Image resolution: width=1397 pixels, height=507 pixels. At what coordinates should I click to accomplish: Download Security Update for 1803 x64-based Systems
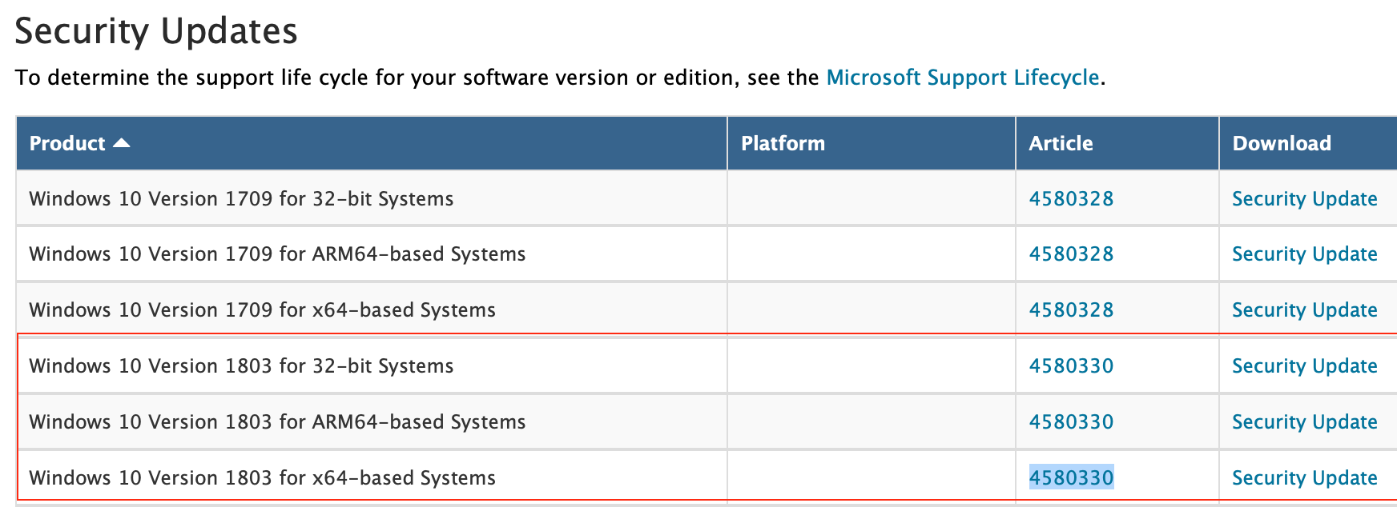[1304, 478]
